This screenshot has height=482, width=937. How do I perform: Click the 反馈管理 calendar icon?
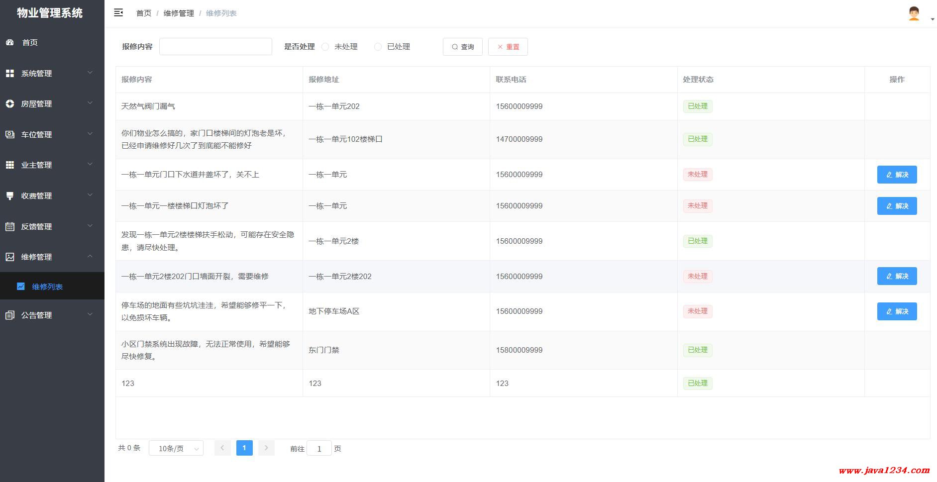[x=10, y=226]
